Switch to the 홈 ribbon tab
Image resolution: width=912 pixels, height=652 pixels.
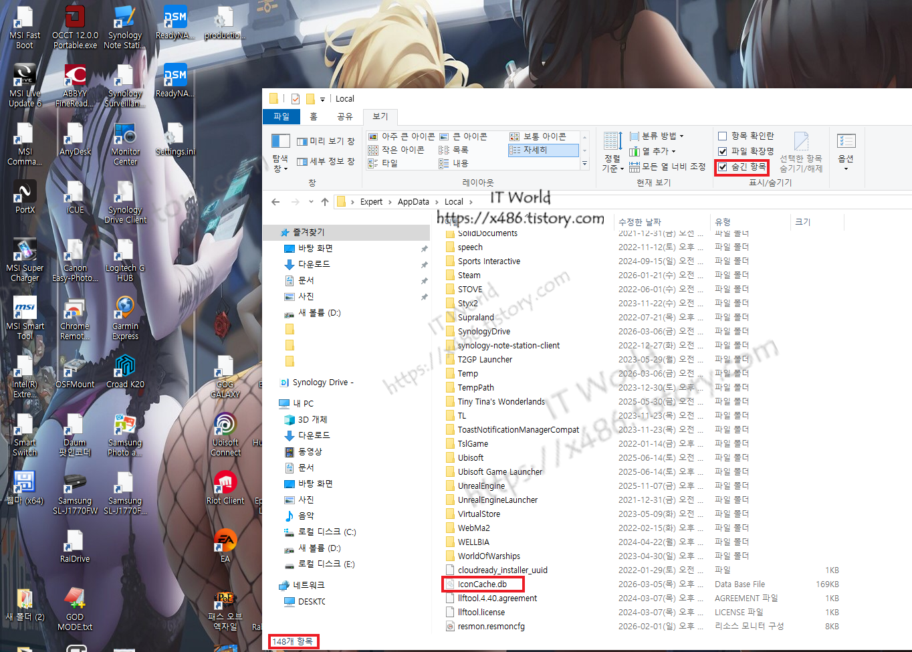coord(314,116)
